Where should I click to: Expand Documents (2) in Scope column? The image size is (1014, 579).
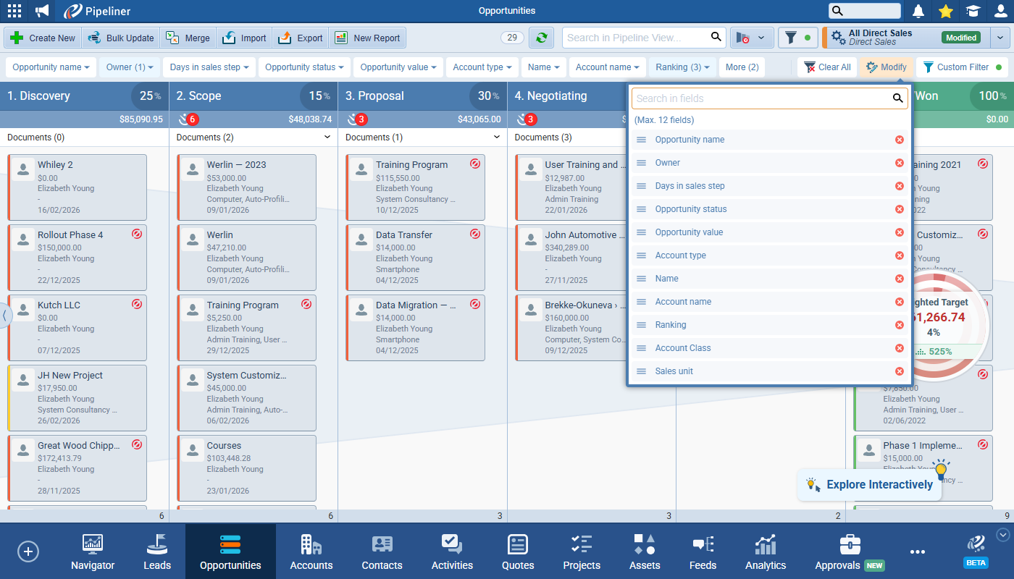(327, 138)
